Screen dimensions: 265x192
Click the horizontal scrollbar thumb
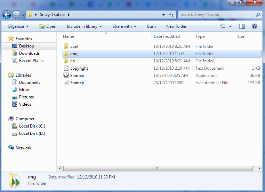158,168
